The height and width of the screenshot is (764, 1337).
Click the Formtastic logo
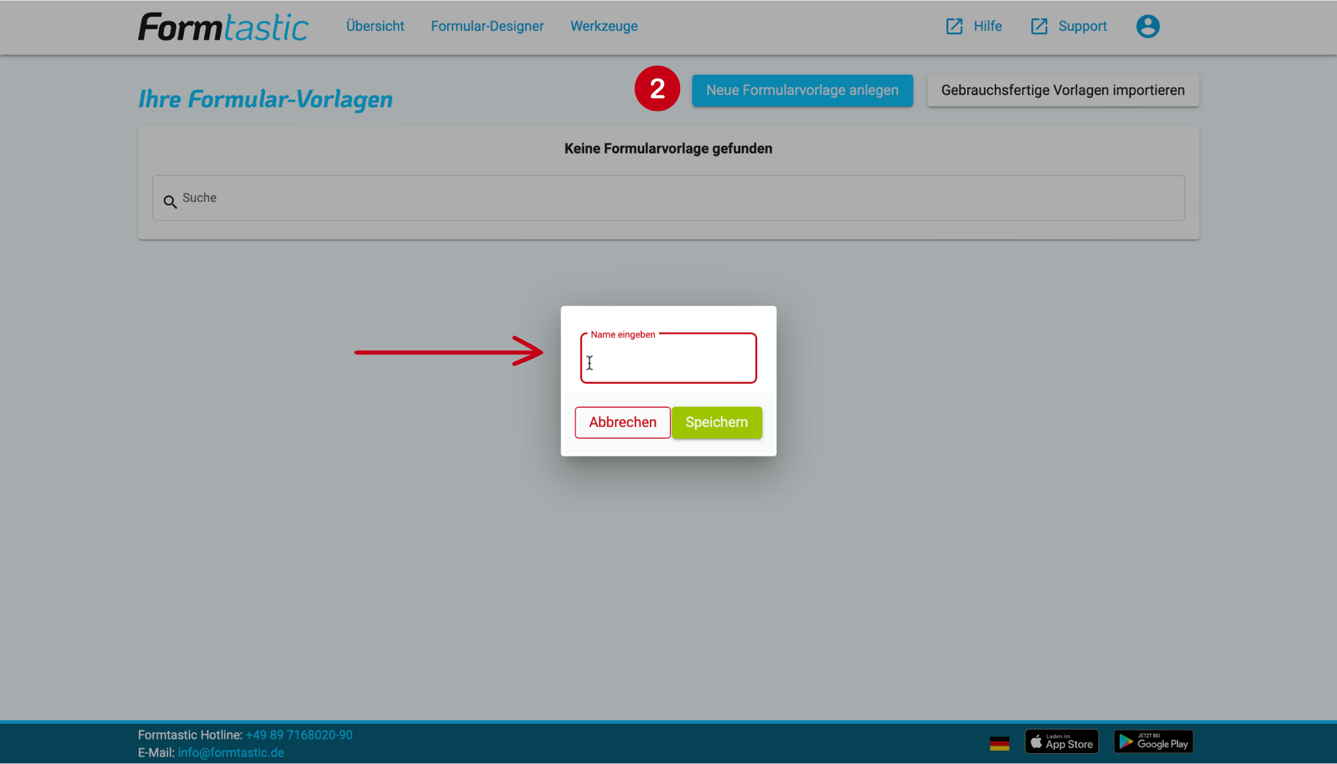[x=223, y=27]
